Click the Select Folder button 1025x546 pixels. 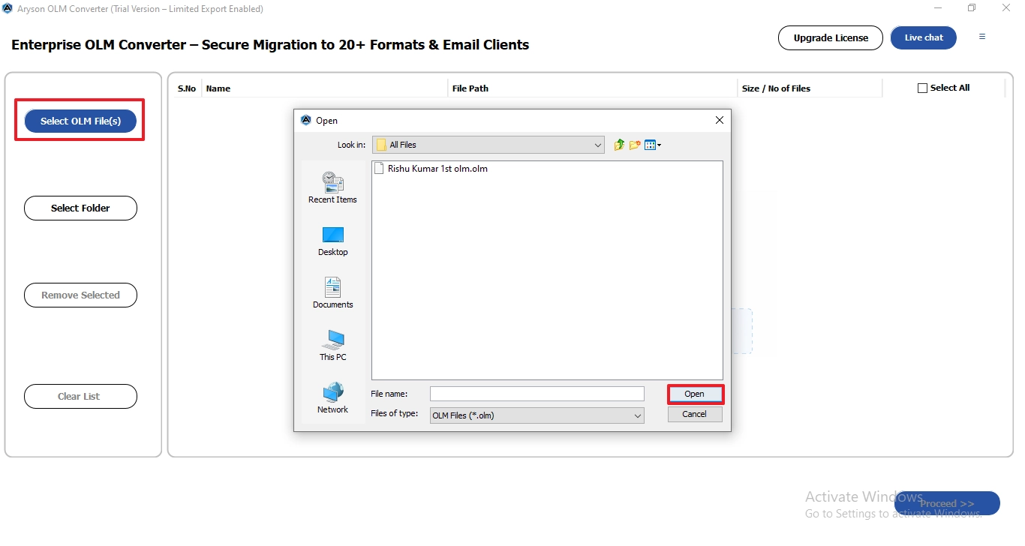pyautogui.click(x=80, y=208)
